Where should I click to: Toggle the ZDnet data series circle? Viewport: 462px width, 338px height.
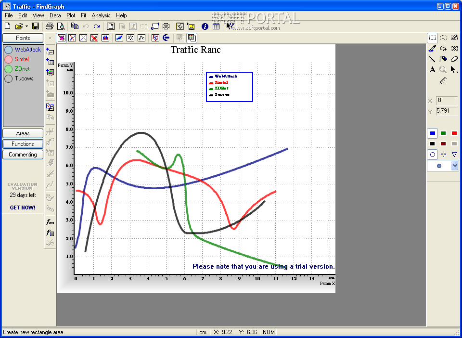pyautogui.click(x=9, y=69)
